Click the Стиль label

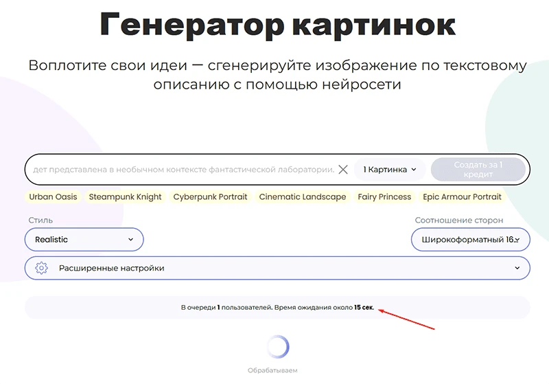pos(40,221)
